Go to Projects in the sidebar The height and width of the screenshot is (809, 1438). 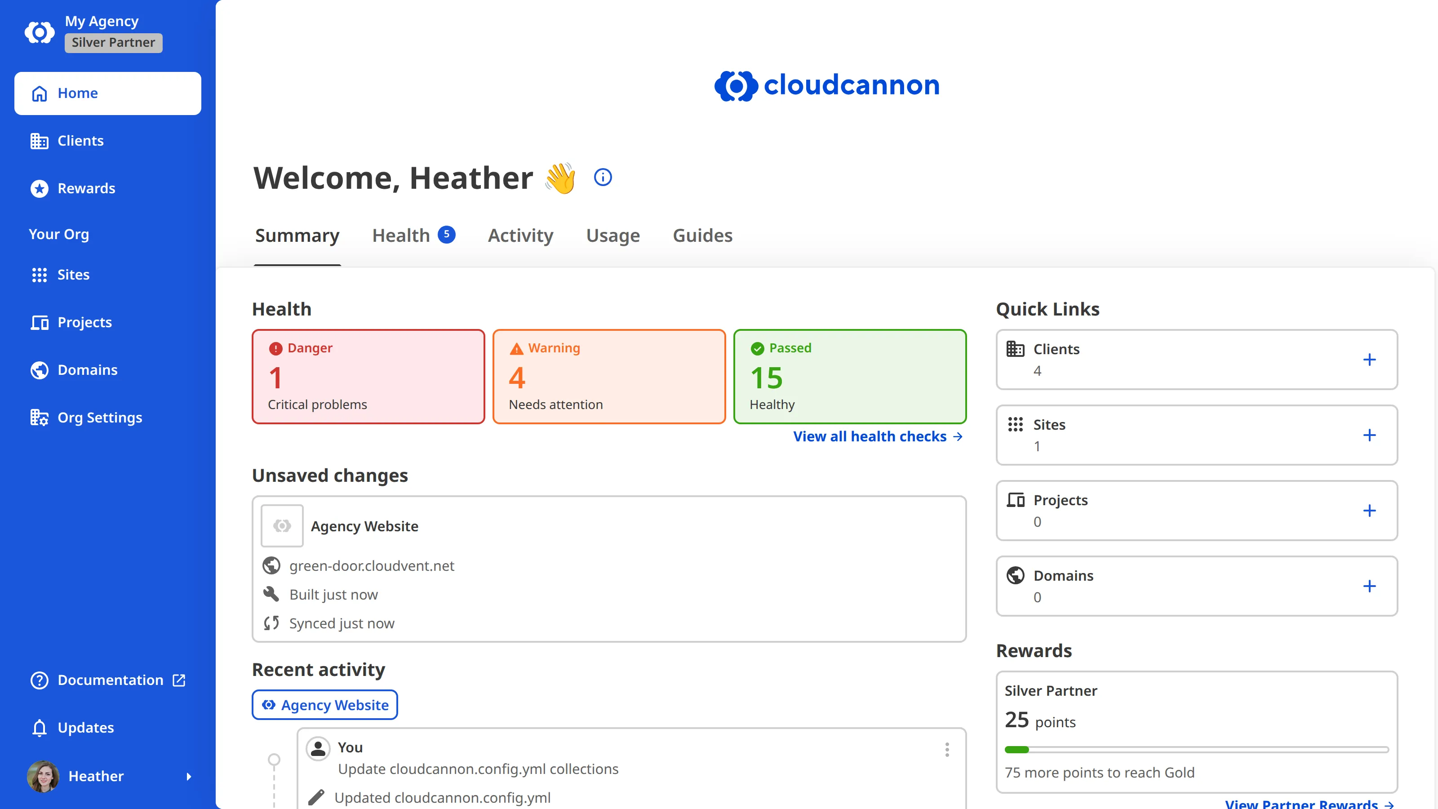pos(108,322)
